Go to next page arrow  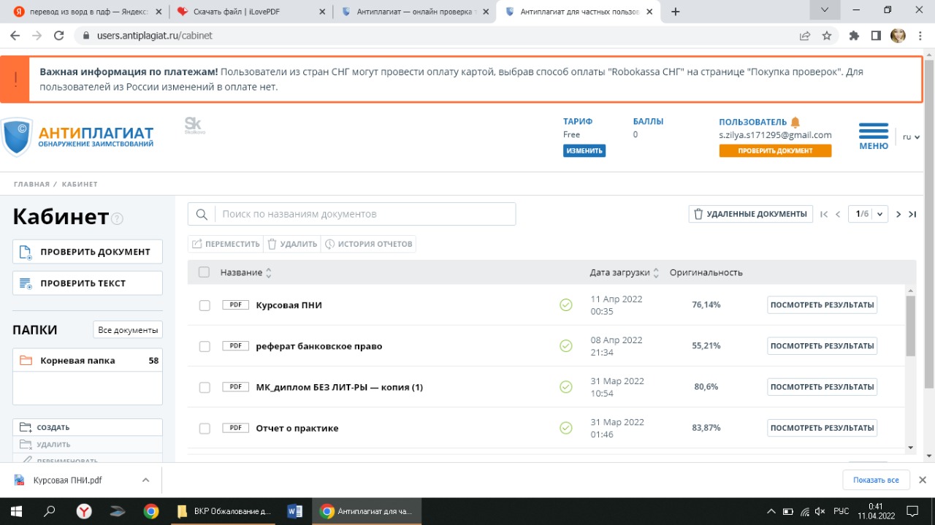(898, 214)
